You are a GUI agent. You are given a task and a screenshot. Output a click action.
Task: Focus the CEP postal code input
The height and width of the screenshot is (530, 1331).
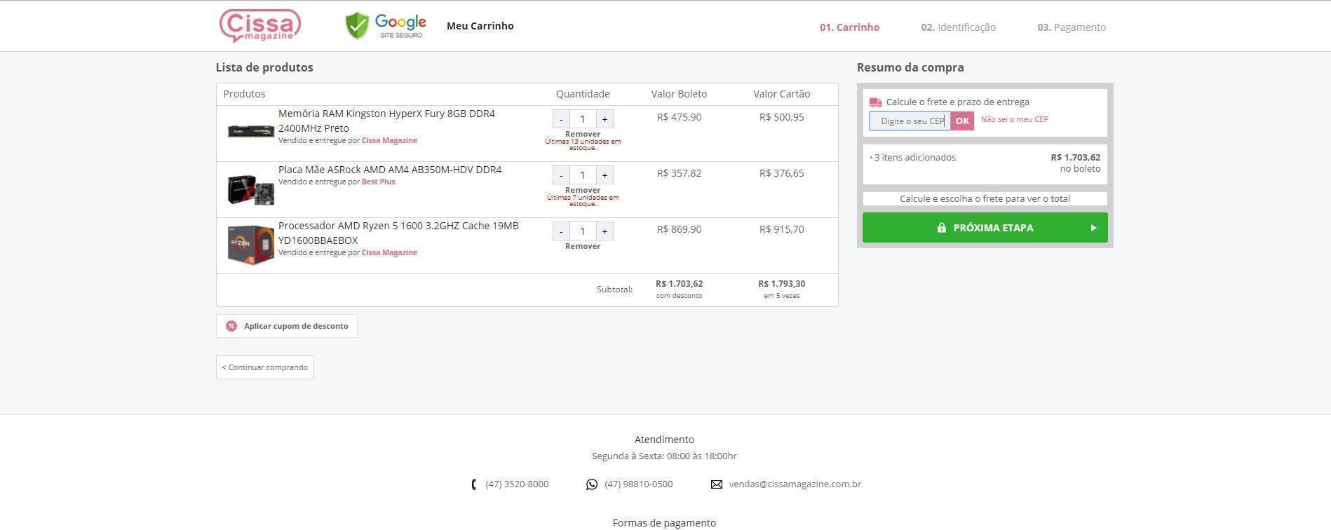point(910,121)
